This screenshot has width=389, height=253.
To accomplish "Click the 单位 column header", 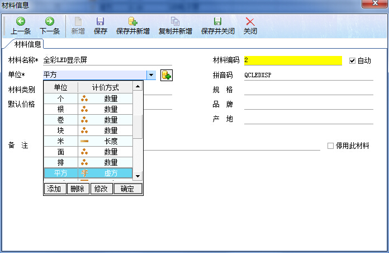I will tap(60, 87).
